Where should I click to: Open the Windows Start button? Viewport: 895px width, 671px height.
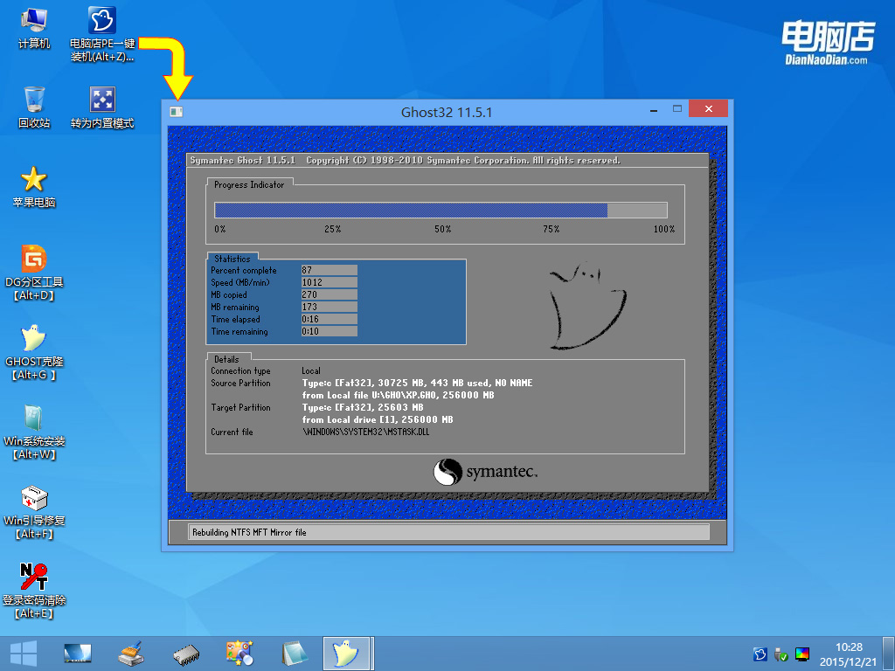(x=24, y=654)
